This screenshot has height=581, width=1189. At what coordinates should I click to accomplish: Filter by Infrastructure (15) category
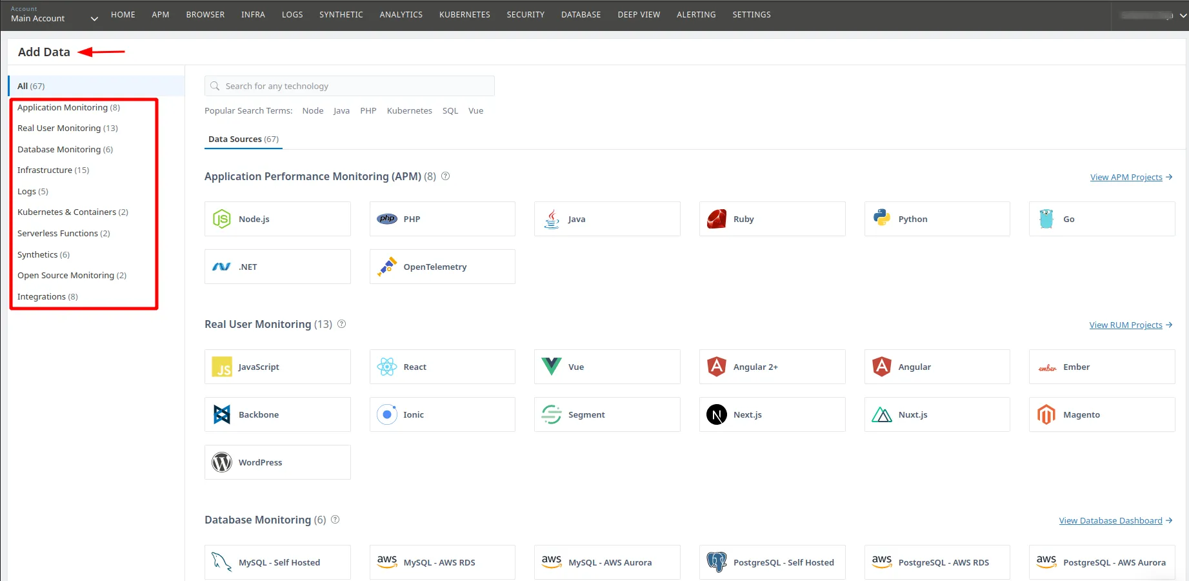pyautogui.click(x=53, y=170)
